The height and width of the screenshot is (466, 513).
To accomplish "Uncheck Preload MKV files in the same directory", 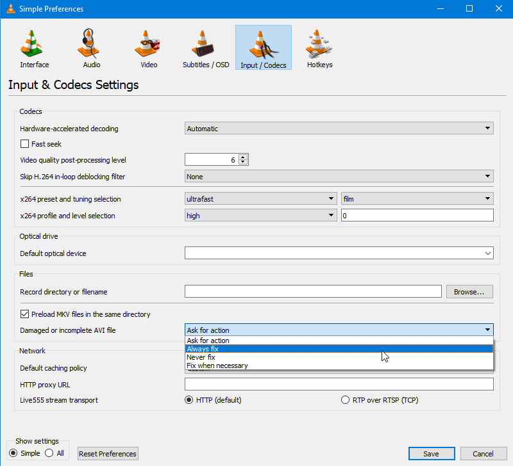I will [24, 314].
